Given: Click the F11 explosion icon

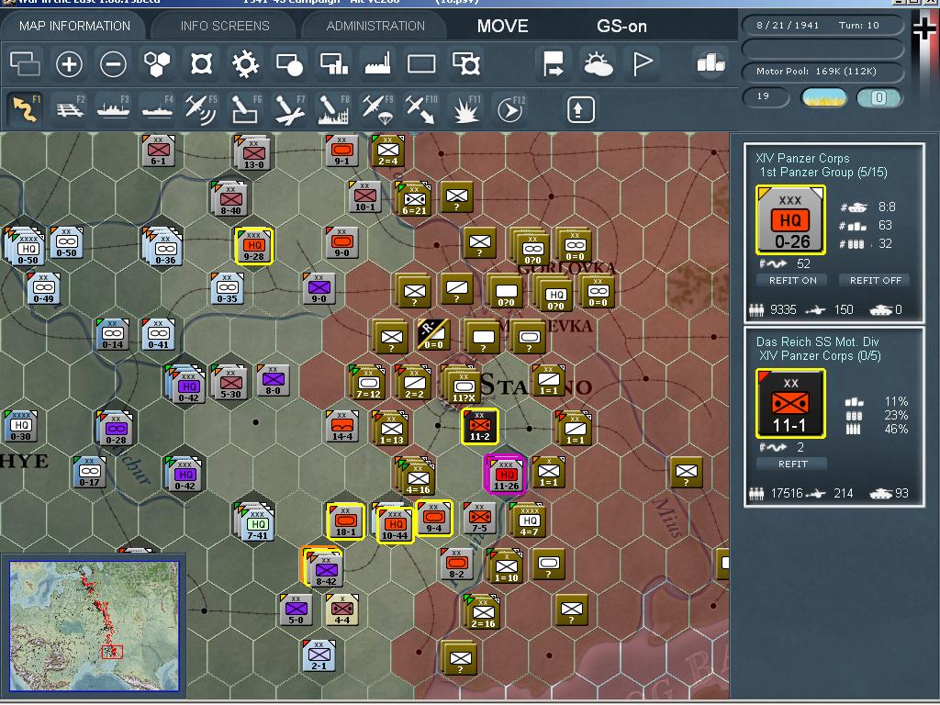Looking at the screenshot, I should 465,109.
